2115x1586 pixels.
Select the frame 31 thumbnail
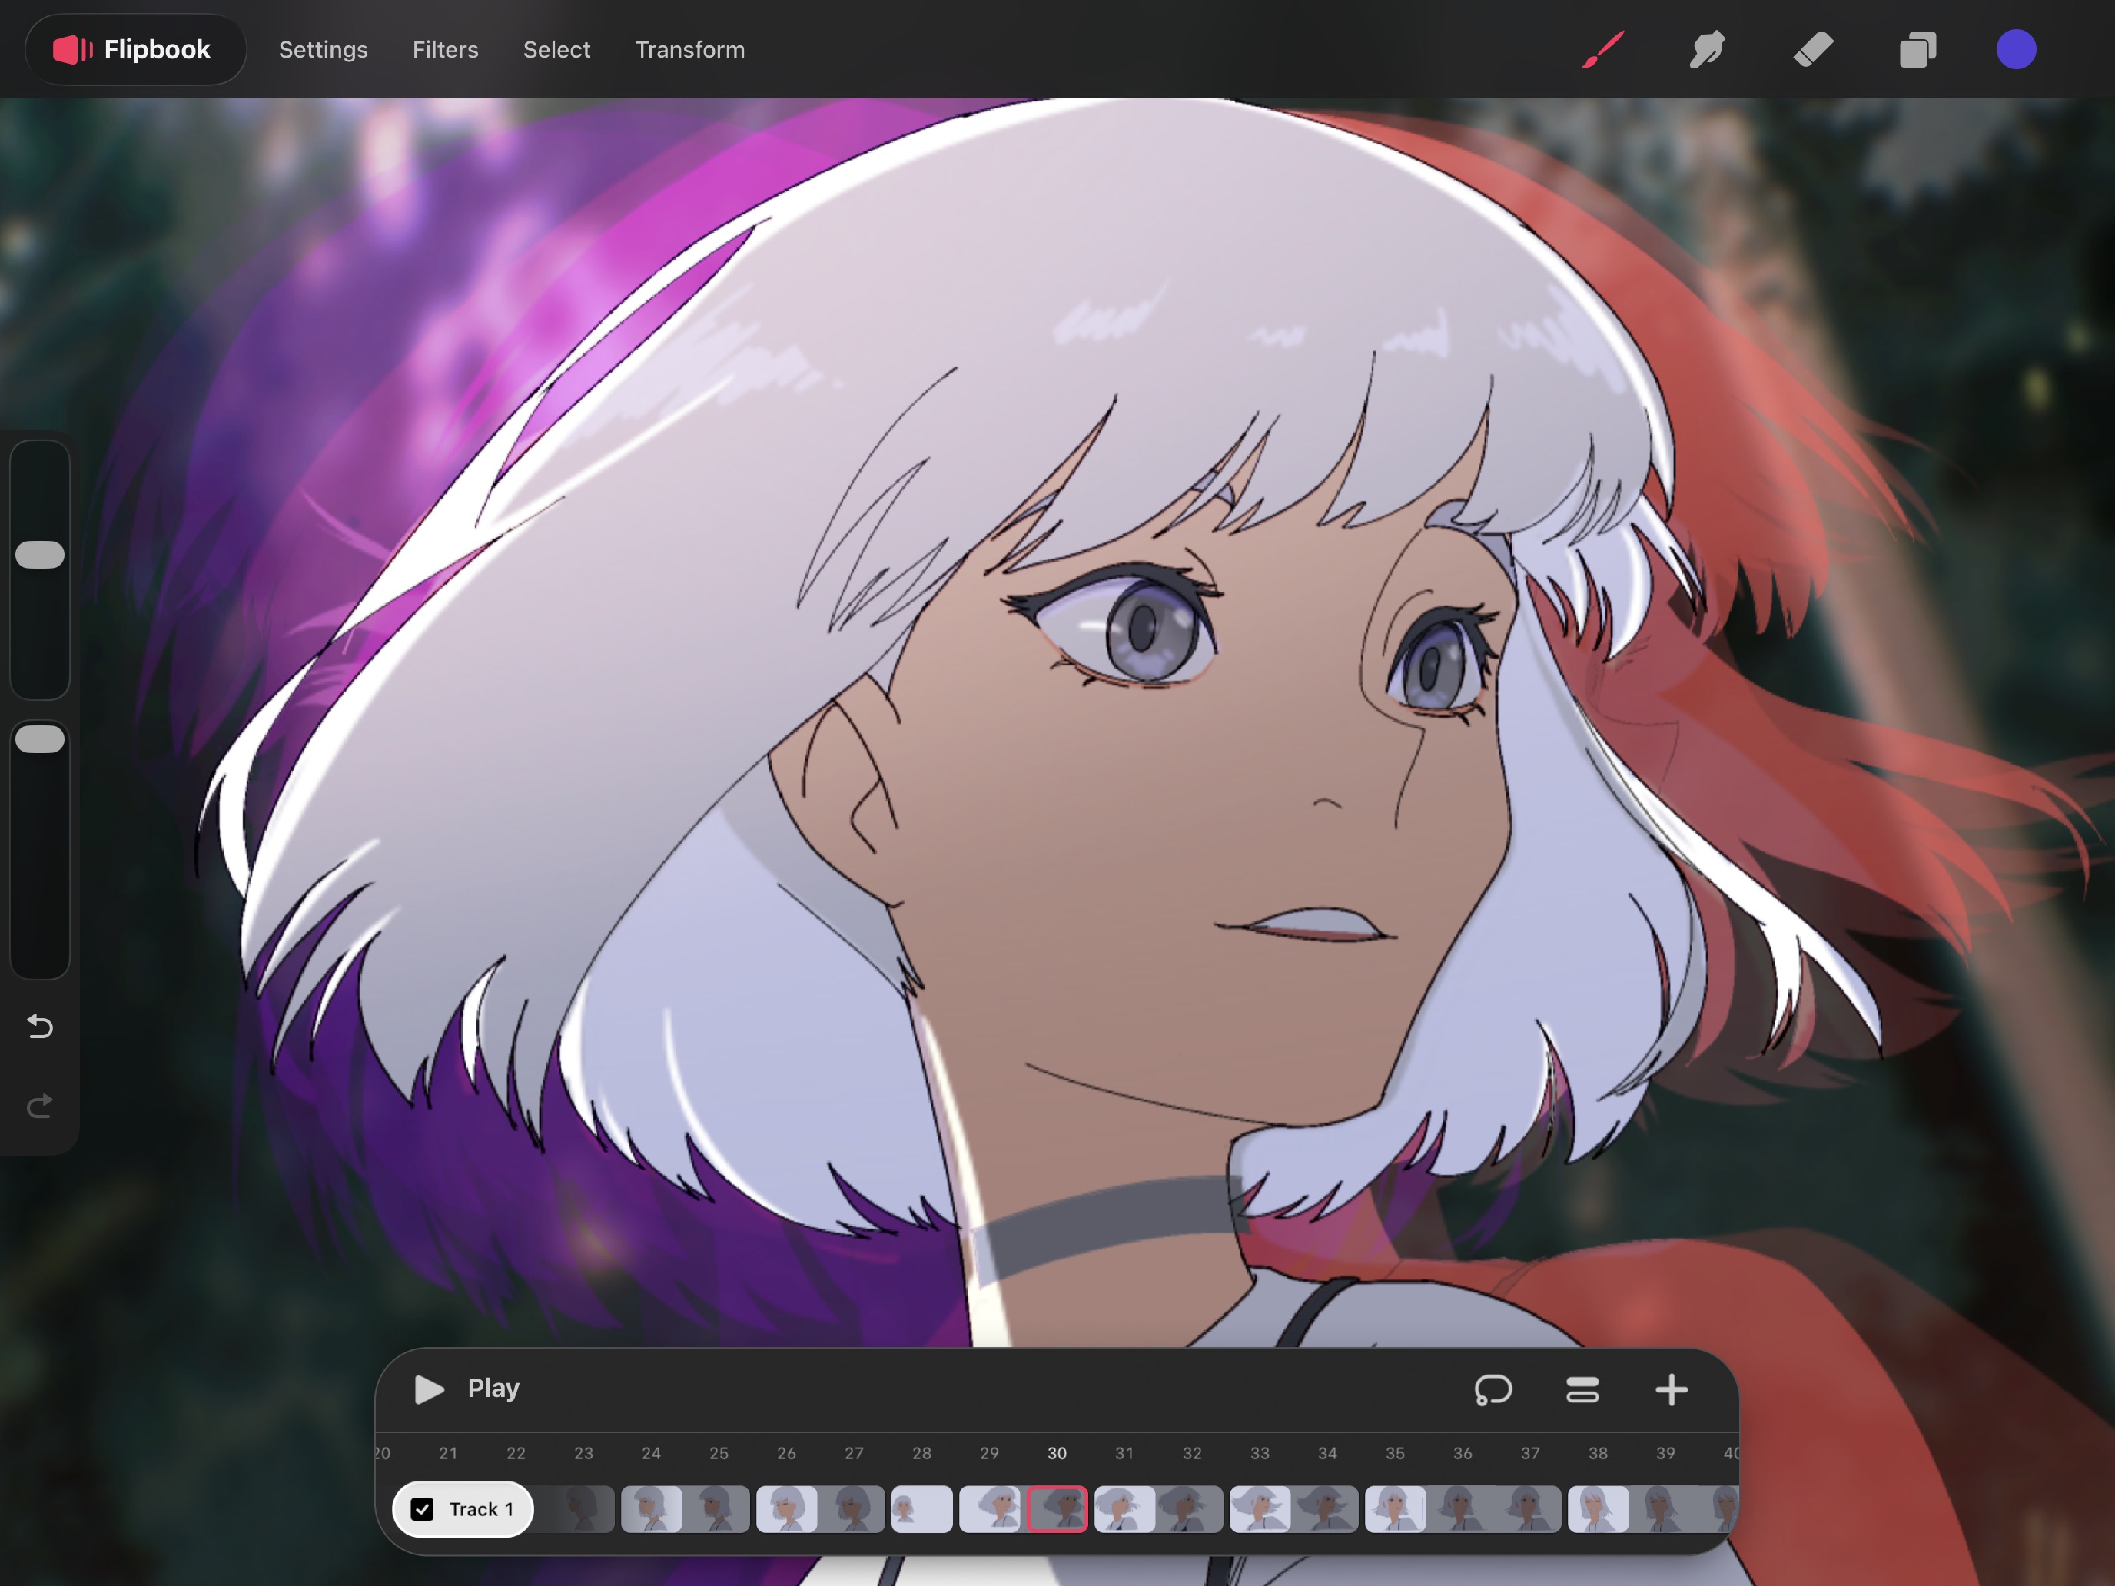pyautogui.click(x=1124, y=1508)
